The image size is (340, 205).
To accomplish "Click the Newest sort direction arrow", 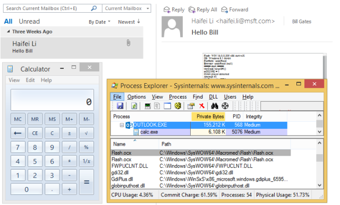I will click(x=139, y=21).
